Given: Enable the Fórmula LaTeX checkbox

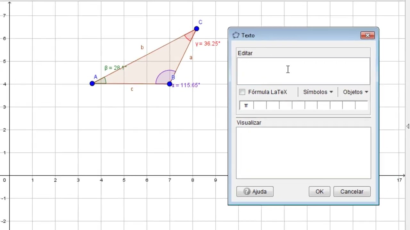Looking at the screenshot, I should pos(242,92).
